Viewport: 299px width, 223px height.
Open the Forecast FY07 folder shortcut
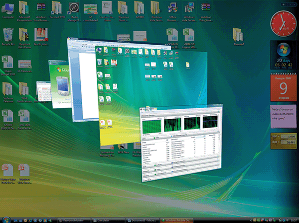(57, 10)
